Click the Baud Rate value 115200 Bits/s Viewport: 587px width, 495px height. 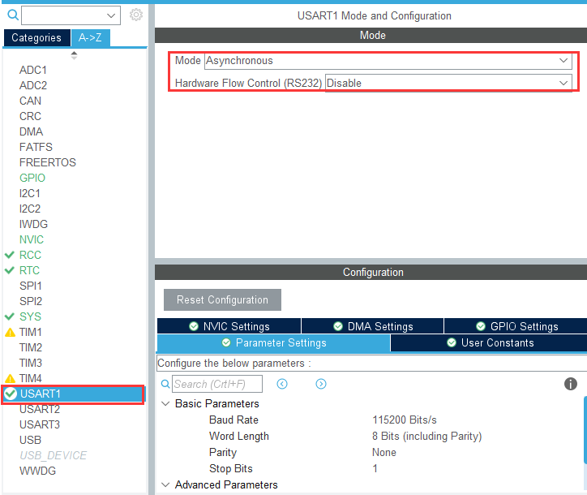click(x=405, y=420)
